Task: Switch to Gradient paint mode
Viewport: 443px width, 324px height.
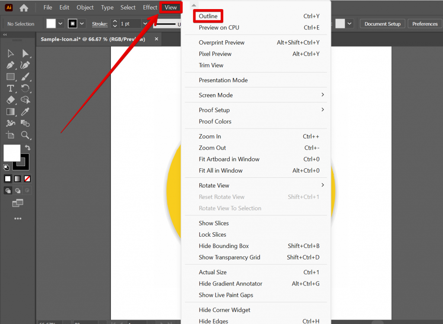Action: [x=17, y=179]
